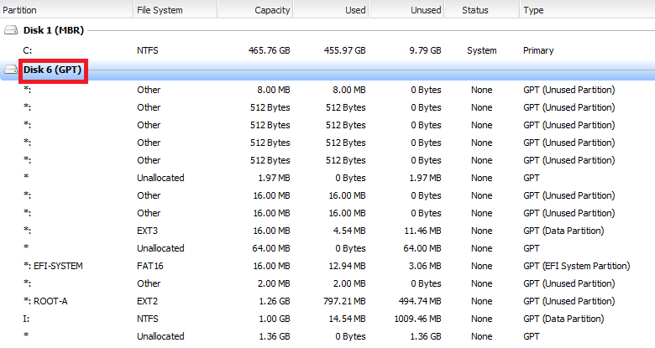655x348 pixels.
Task: Click the 3.06 MB unused value
Action: 425,266
